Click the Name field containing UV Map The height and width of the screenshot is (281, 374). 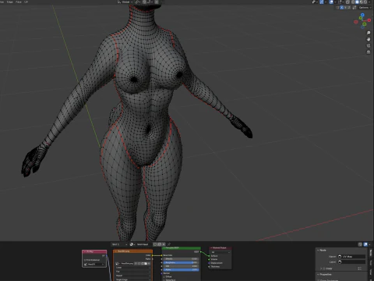(x=351, y=257)
